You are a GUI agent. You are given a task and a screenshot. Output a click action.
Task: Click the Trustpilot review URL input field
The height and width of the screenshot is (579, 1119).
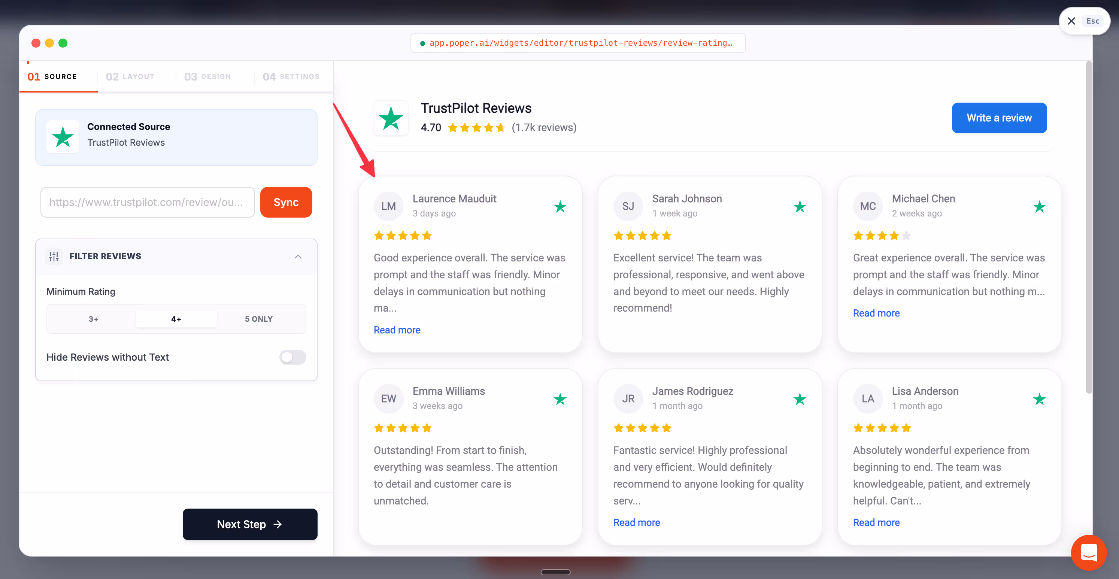tap(148, 202)
